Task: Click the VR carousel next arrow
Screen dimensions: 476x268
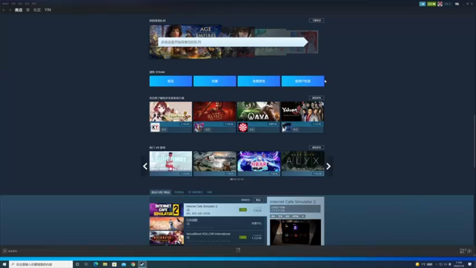Action: 328,166
